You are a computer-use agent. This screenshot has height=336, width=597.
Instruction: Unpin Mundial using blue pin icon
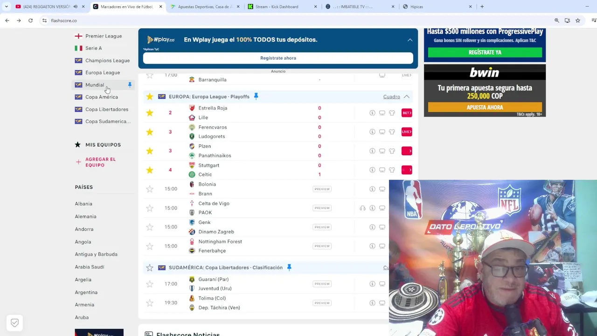130,85
